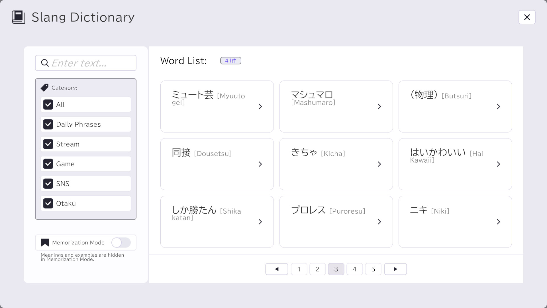Screen dimensions: 547x308
Task: Expand the きちゃ [Kicha] entry chevron
Action: tap(379, 164)
